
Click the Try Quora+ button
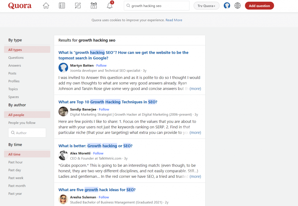pyautogui.click(x=206, y=6)
